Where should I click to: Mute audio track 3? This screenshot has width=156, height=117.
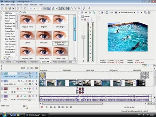tap(33, 89)
